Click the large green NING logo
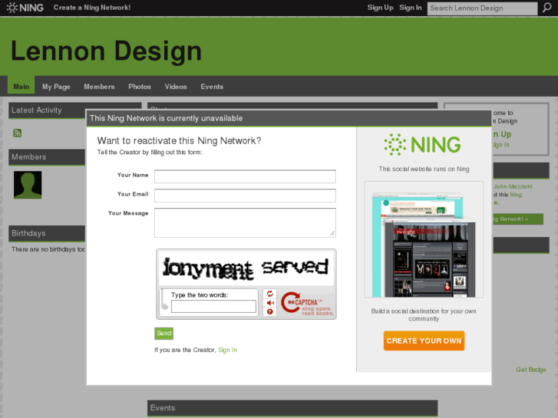558x418 pixels. [x=423, y=144]
